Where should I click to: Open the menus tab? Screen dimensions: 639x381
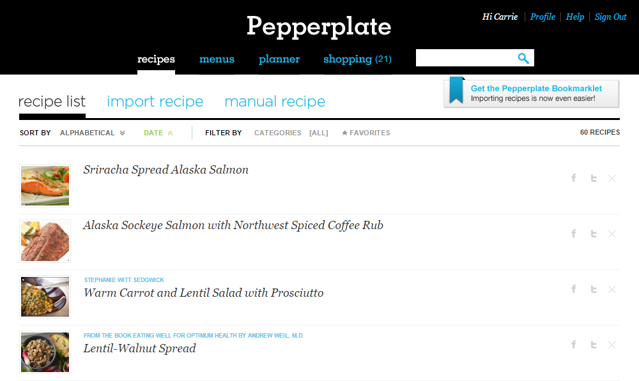click(217, 59)
